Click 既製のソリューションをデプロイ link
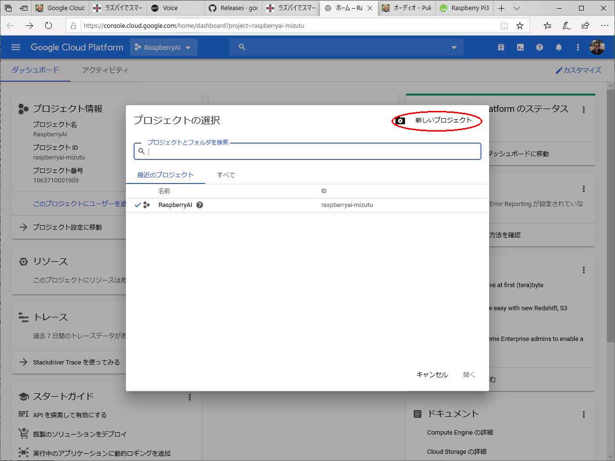This screenshot has width=615, height=461. point(80,434)
